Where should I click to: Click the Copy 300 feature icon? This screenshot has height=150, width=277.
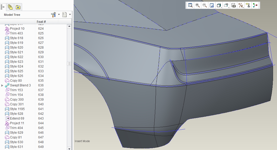[x=7, y=100]
